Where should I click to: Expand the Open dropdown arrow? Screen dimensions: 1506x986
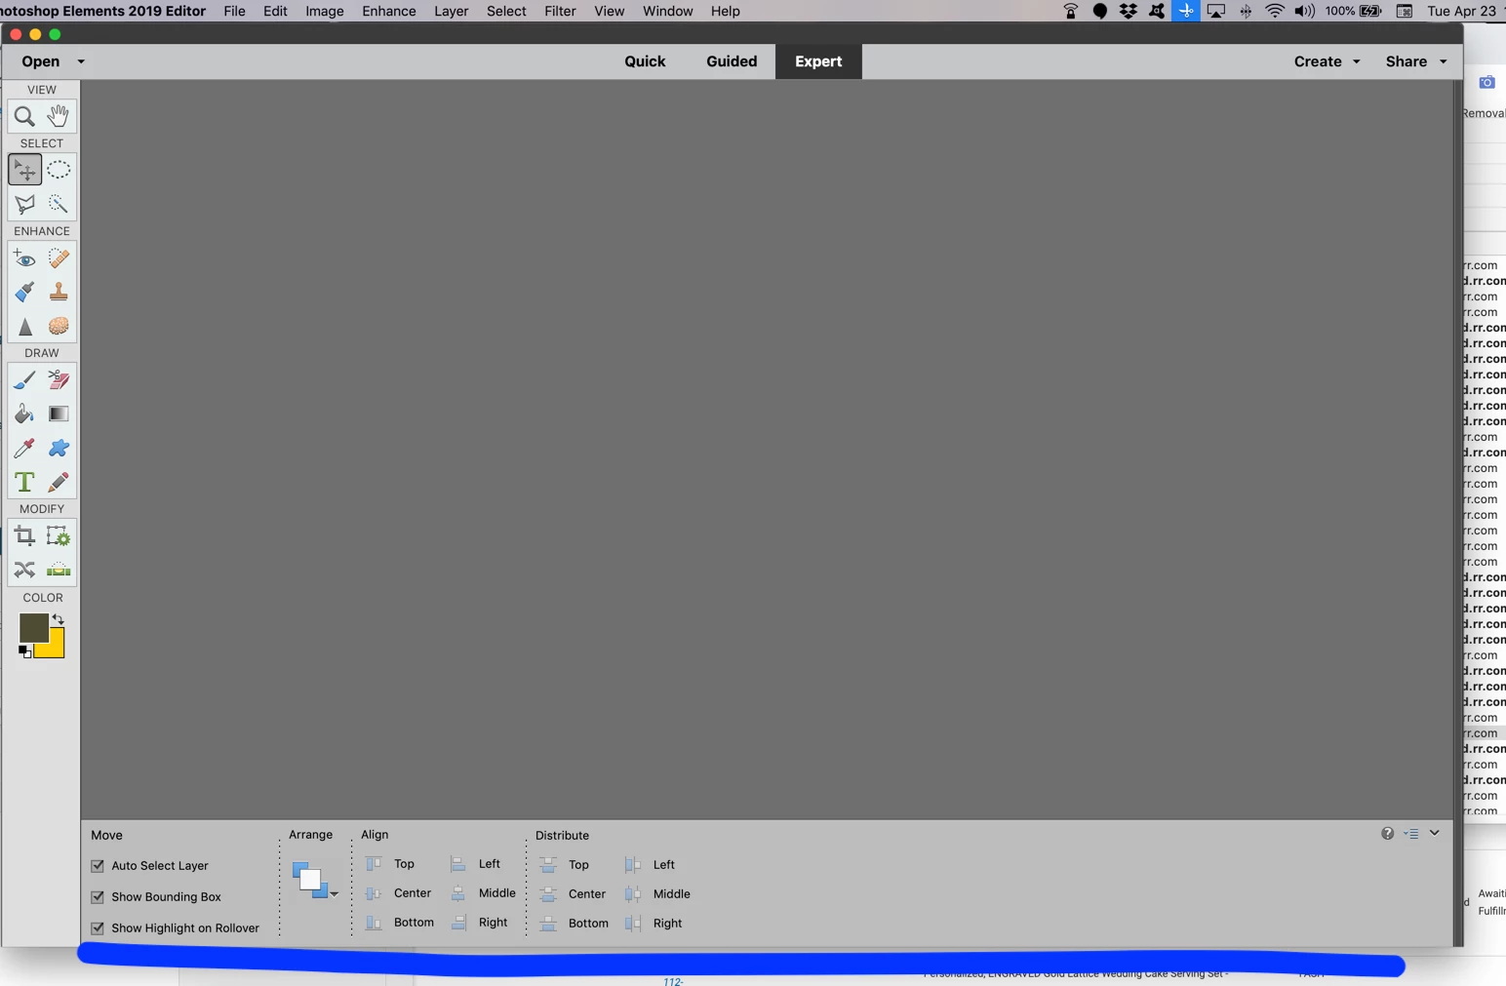click(81, 61)
